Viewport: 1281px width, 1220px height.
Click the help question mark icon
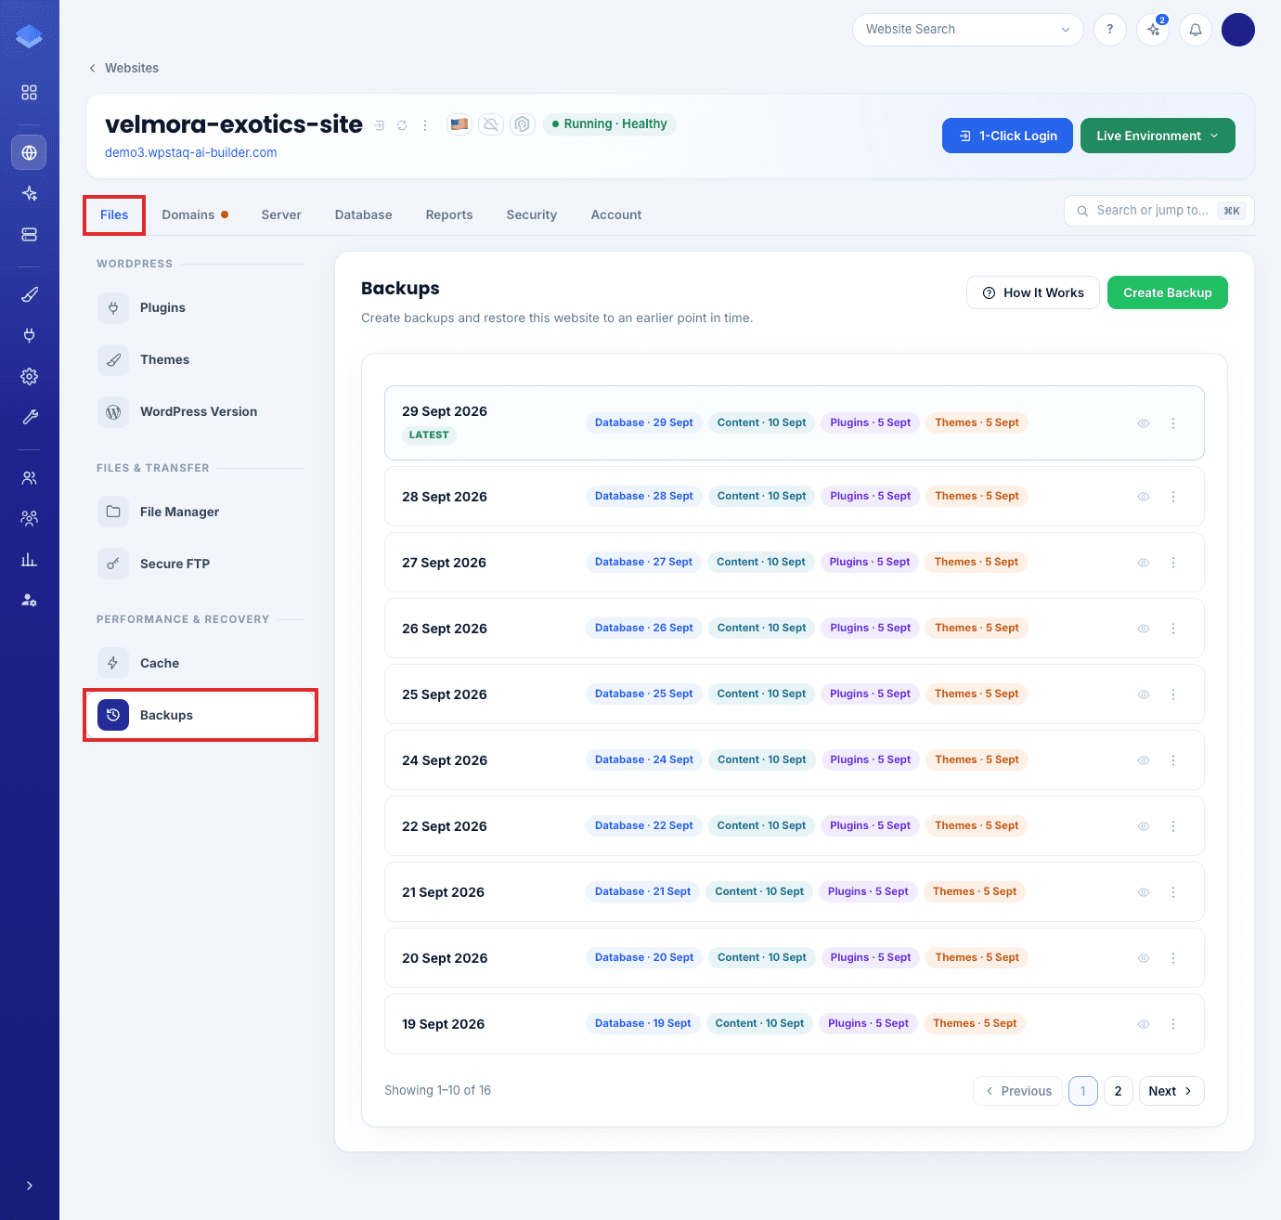coord(1110,30)
